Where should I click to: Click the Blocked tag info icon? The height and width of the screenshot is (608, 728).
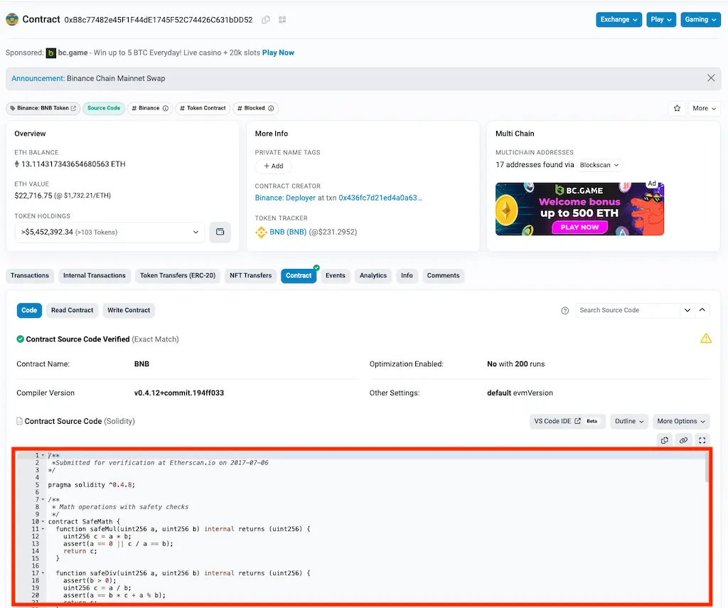click(271, 108)
